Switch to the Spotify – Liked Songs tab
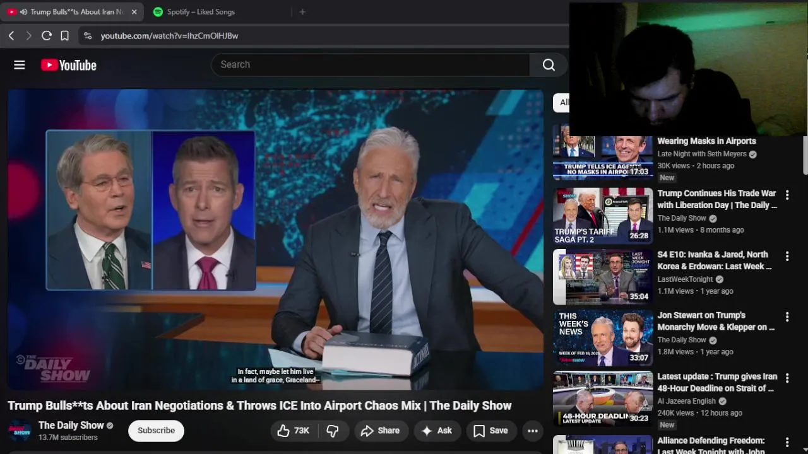This screenshot has height=454, width=808. [201, 12]
